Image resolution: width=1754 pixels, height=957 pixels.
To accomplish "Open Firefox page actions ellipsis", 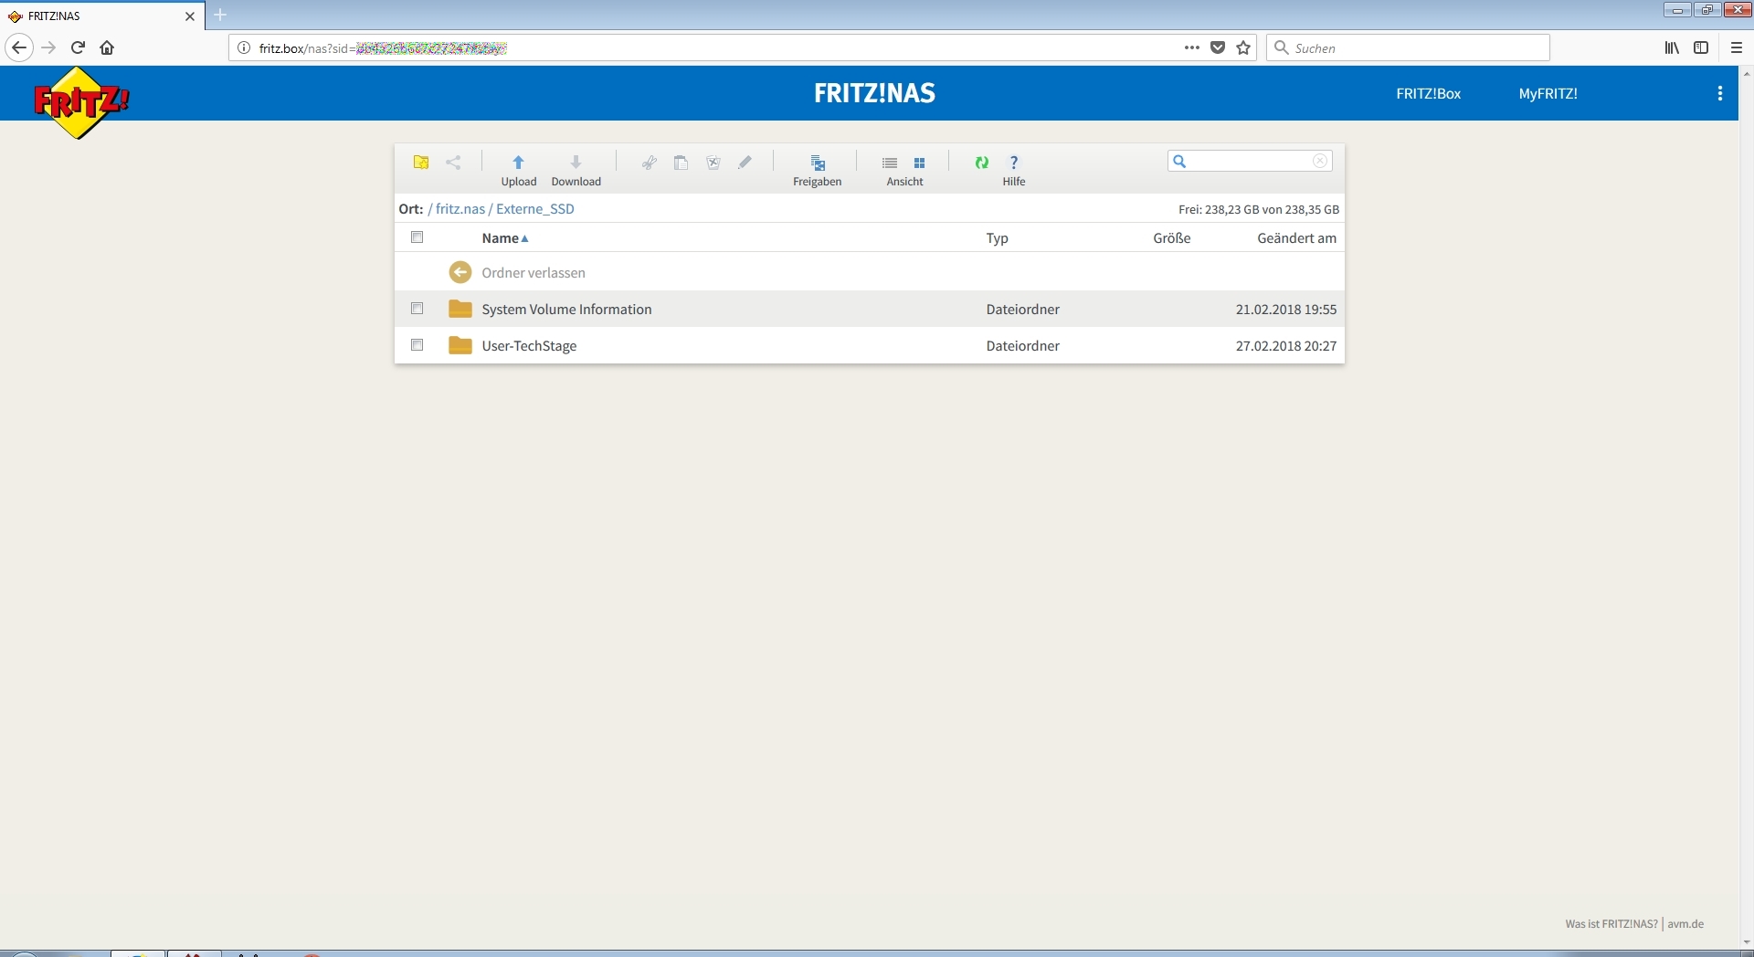I will click(x=1191, y=47).
